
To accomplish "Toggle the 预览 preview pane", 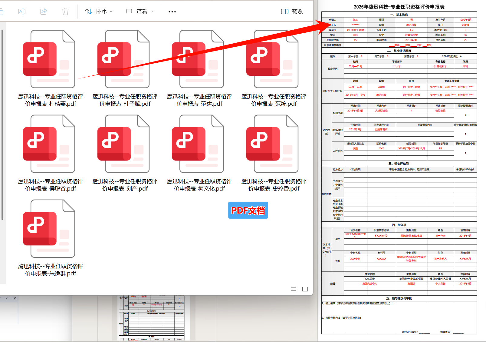I will point(292,12).
